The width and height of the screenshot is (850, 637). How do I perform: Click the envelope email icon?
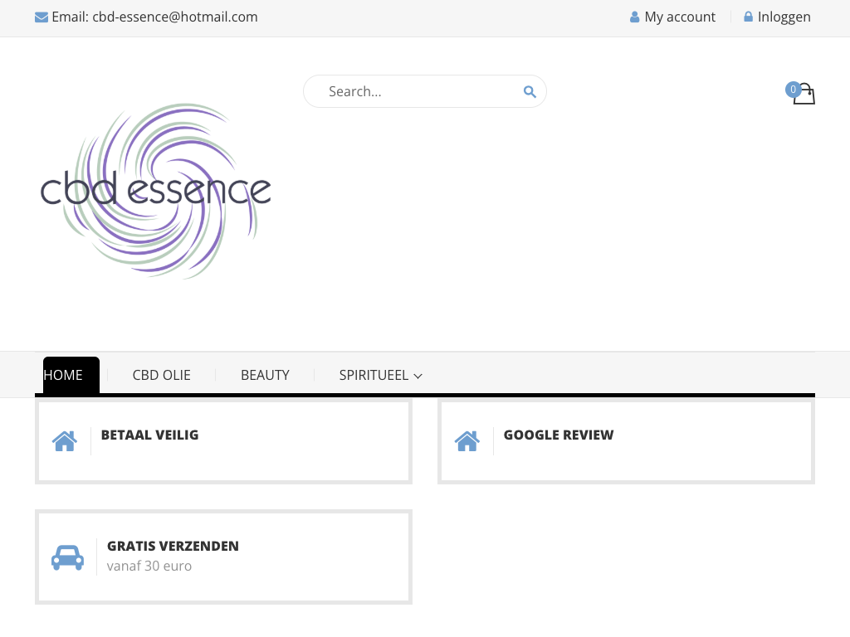pyautogui.click(x=42, y=17)
